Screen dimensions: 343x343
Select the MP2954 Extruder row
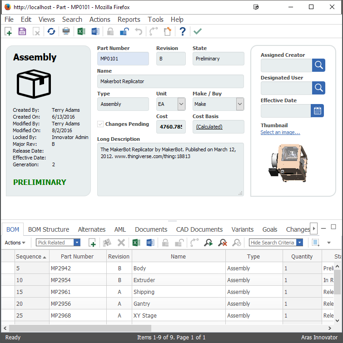click(167, 280)
